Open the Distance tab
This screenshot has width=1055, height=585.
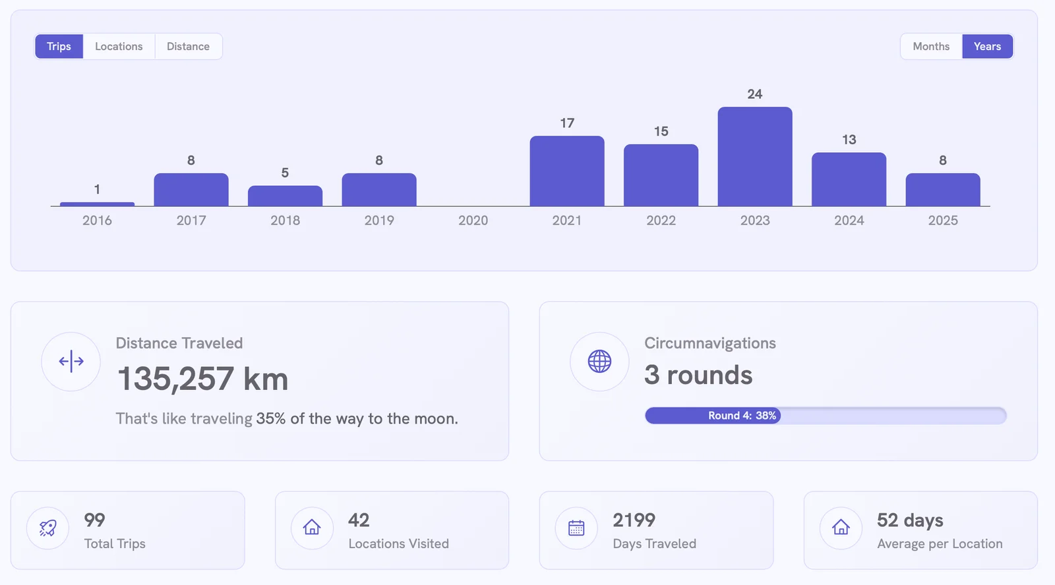[x=188, y=46]
